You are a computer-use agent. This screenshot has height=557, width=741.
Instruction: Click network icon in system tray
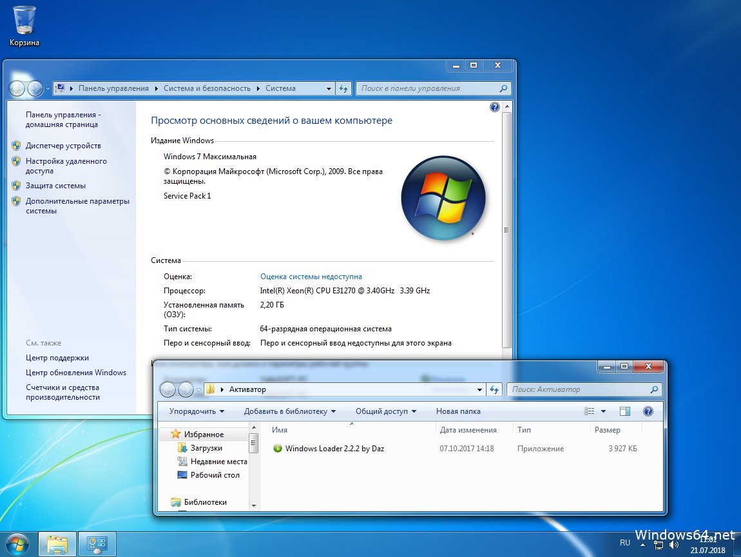pyautogui.click(x=659, y=545)
